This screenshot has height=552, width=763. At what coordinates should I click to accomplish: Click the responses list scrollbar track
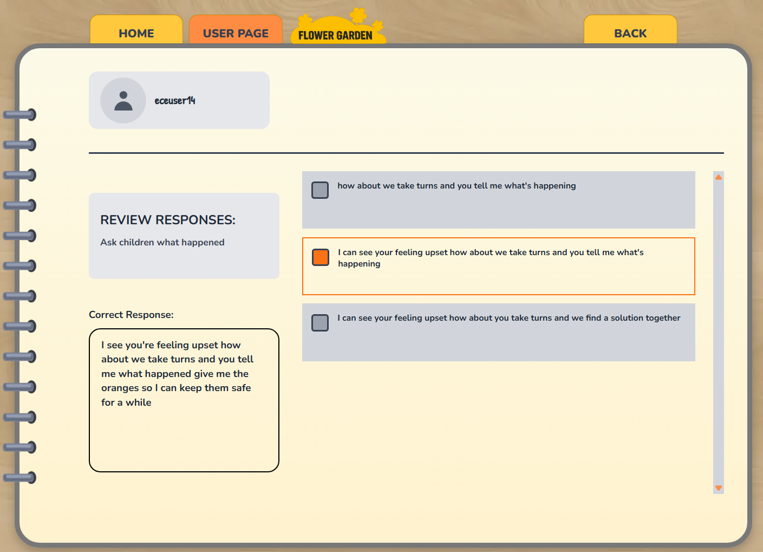point(719,333)
